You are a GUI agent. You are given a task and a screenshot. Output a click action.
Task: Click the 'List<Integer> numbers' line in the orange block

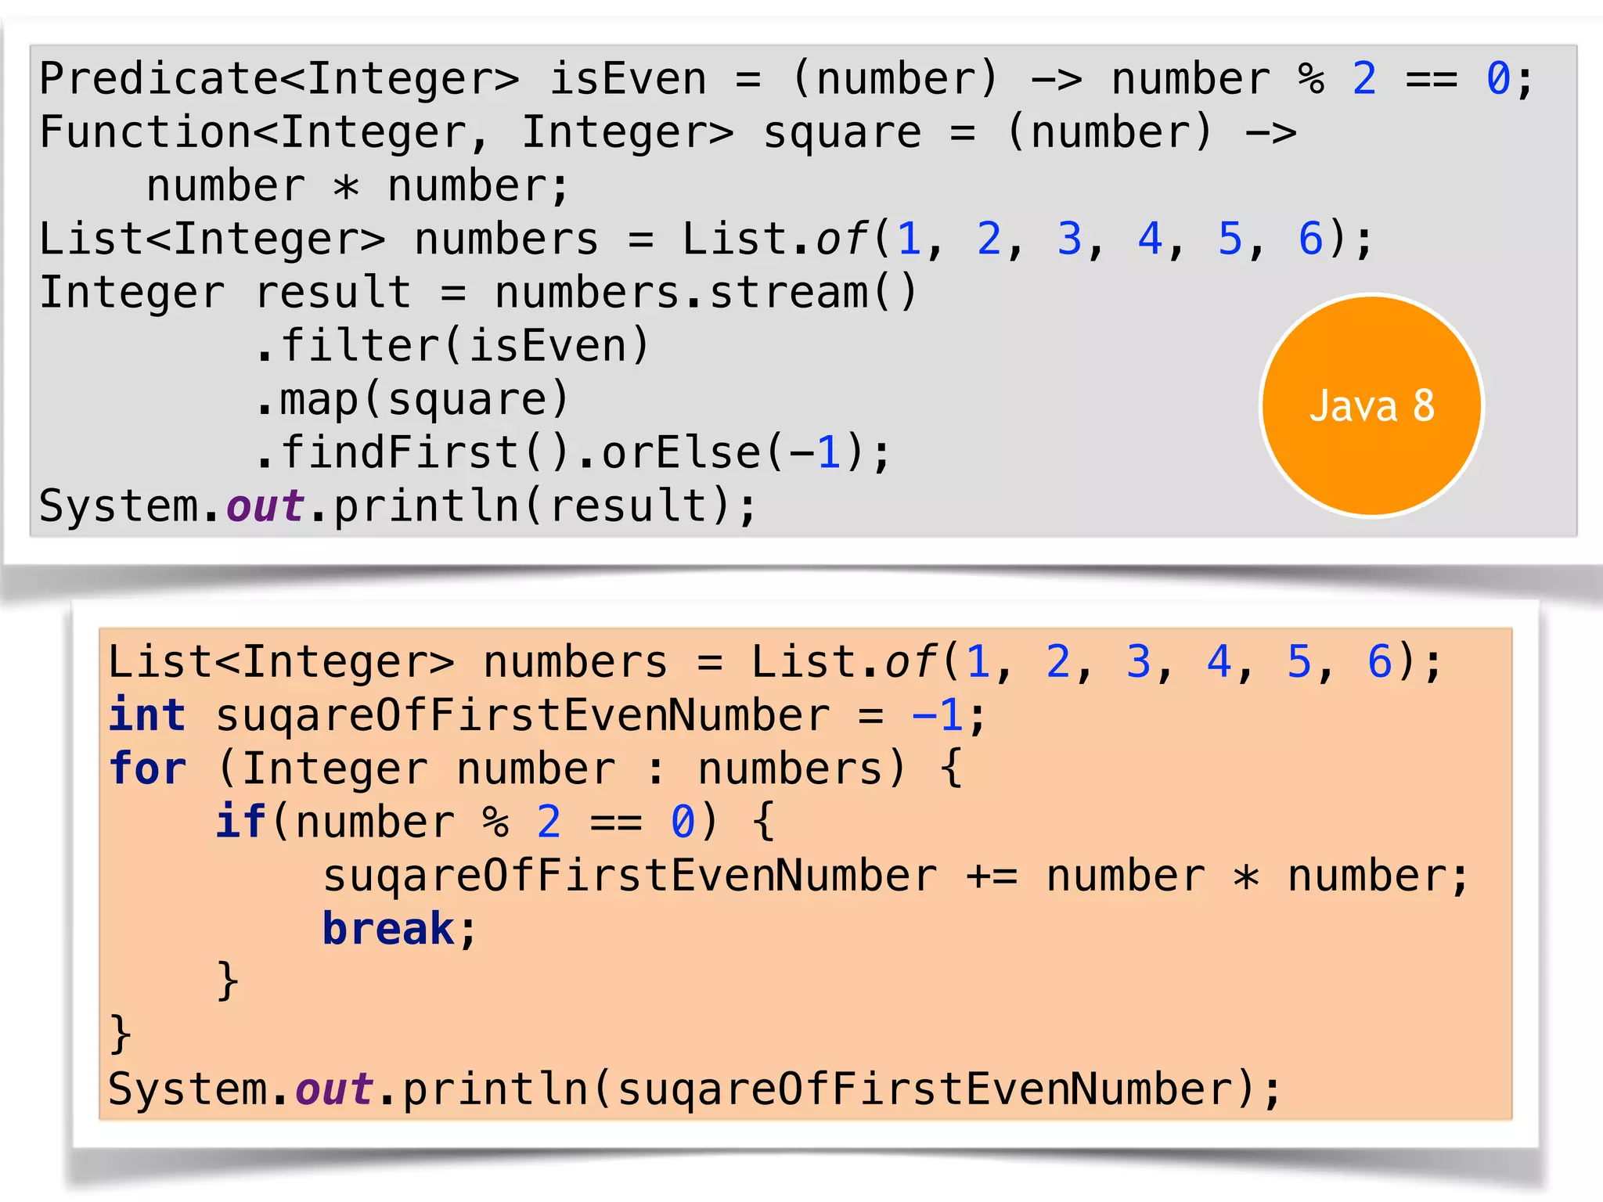[775, 663]
